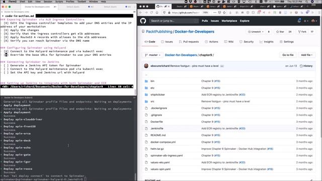The height and width of the screenshot is (181, 322).
Task: Toggle checkbox for Generate a Jenkins API token
Action: click(6, 65)
